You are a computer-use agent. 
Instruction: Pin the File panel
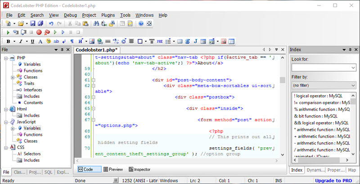[x=62, y=50]
